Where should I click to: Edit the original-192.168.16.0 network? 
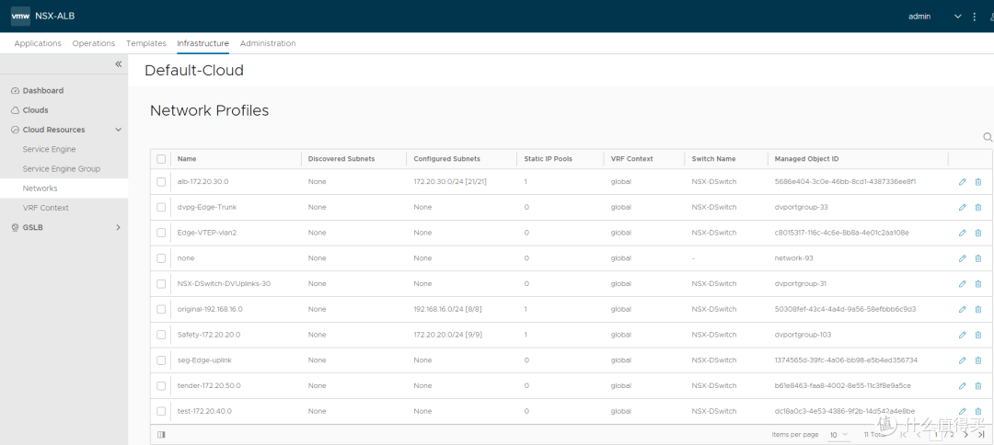[963, 309]
